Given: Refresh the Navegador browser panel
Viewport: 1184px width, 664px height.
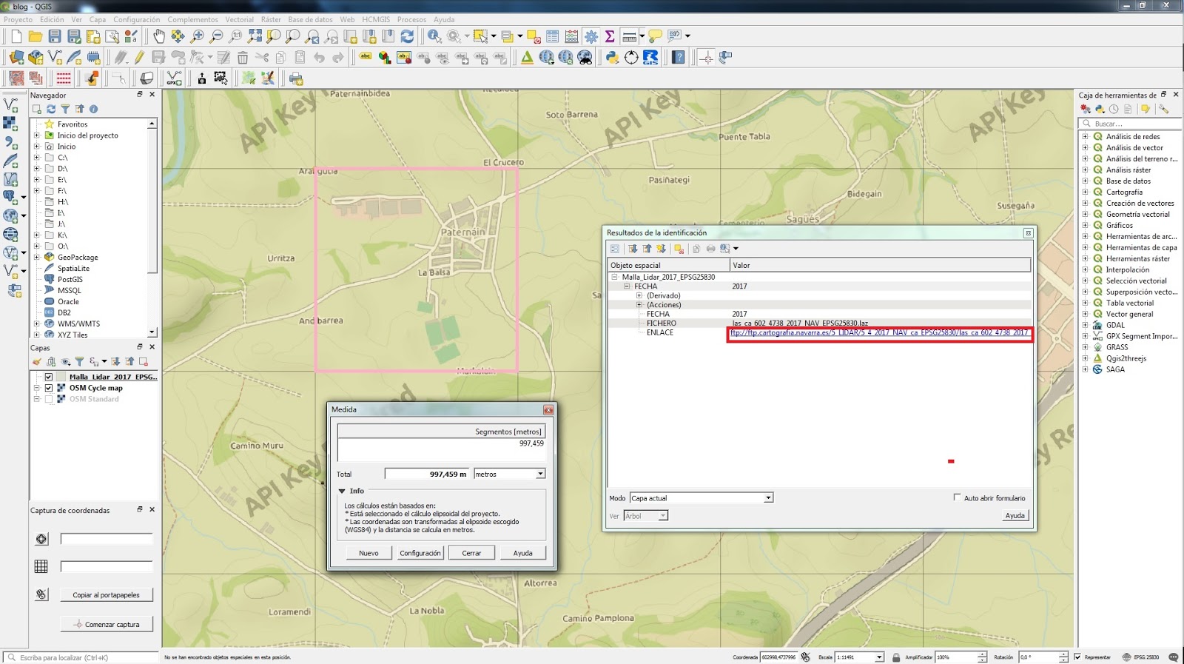Looking at the screenshot, I should click(51, 109).
